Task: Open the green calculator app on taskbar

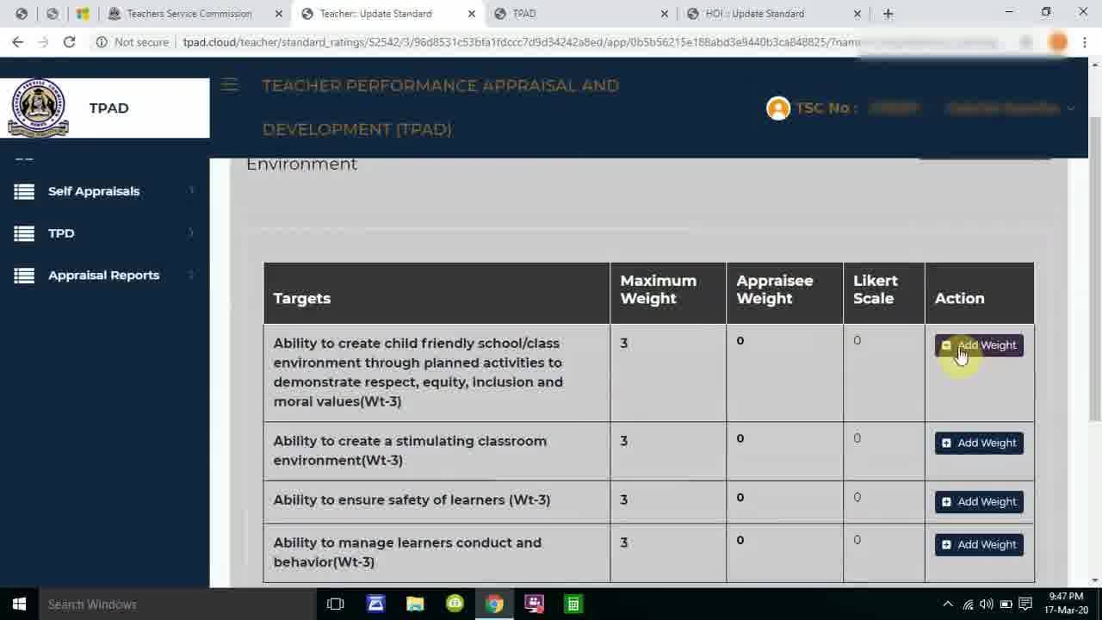Action: (x=573, y=604)
